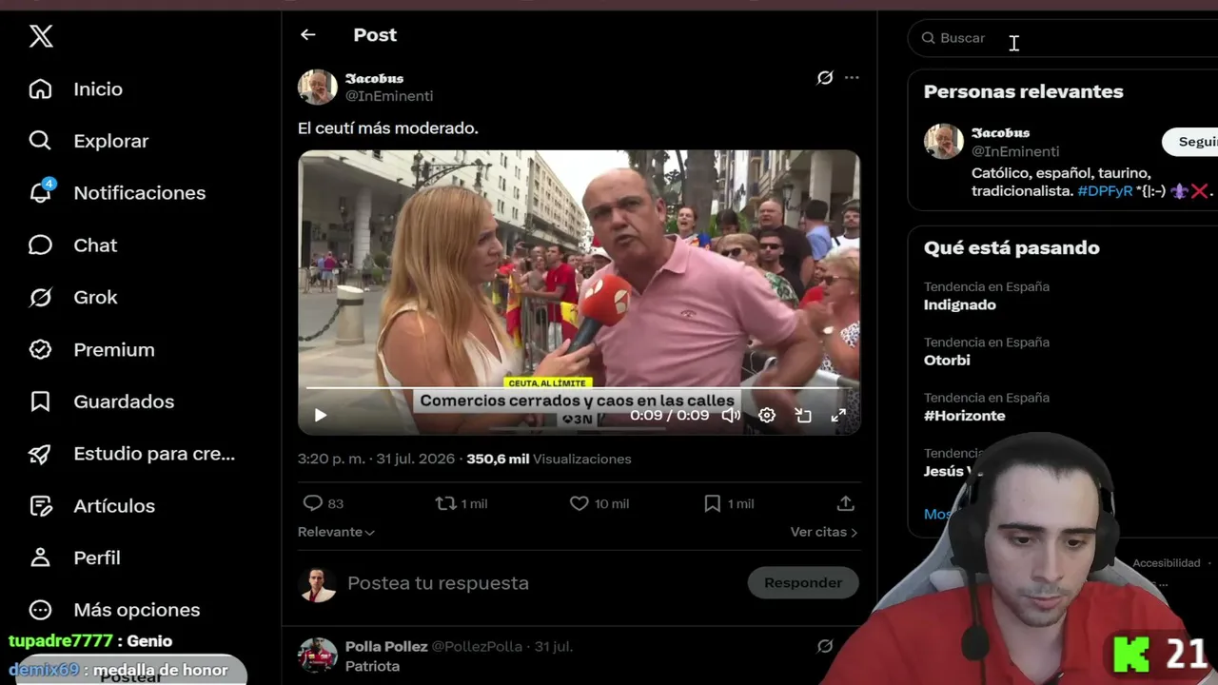1218x685 pixels.
Task: Click the 350,6 mil Visualizaciones count
Action: point(548,459)
